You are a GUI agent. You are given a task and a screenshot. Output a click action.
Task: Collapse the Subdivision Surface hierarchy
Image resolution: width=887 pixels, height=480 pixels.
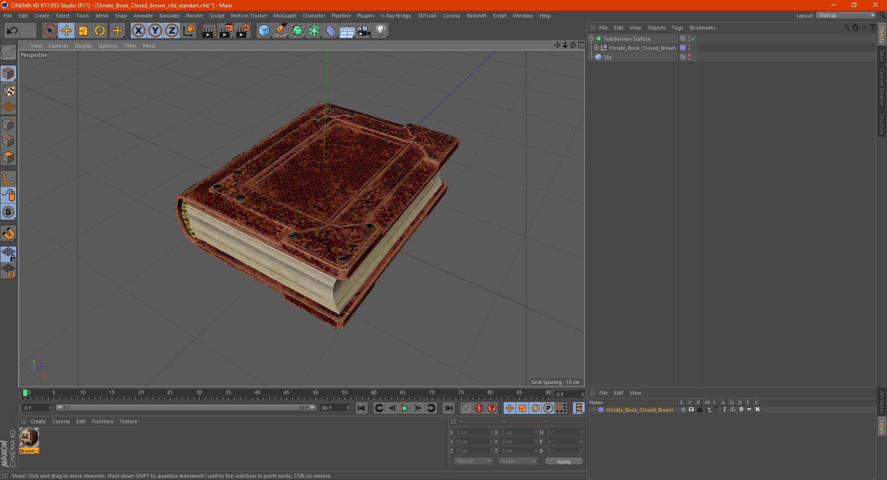pyautogui.click(x=591, y=39)
